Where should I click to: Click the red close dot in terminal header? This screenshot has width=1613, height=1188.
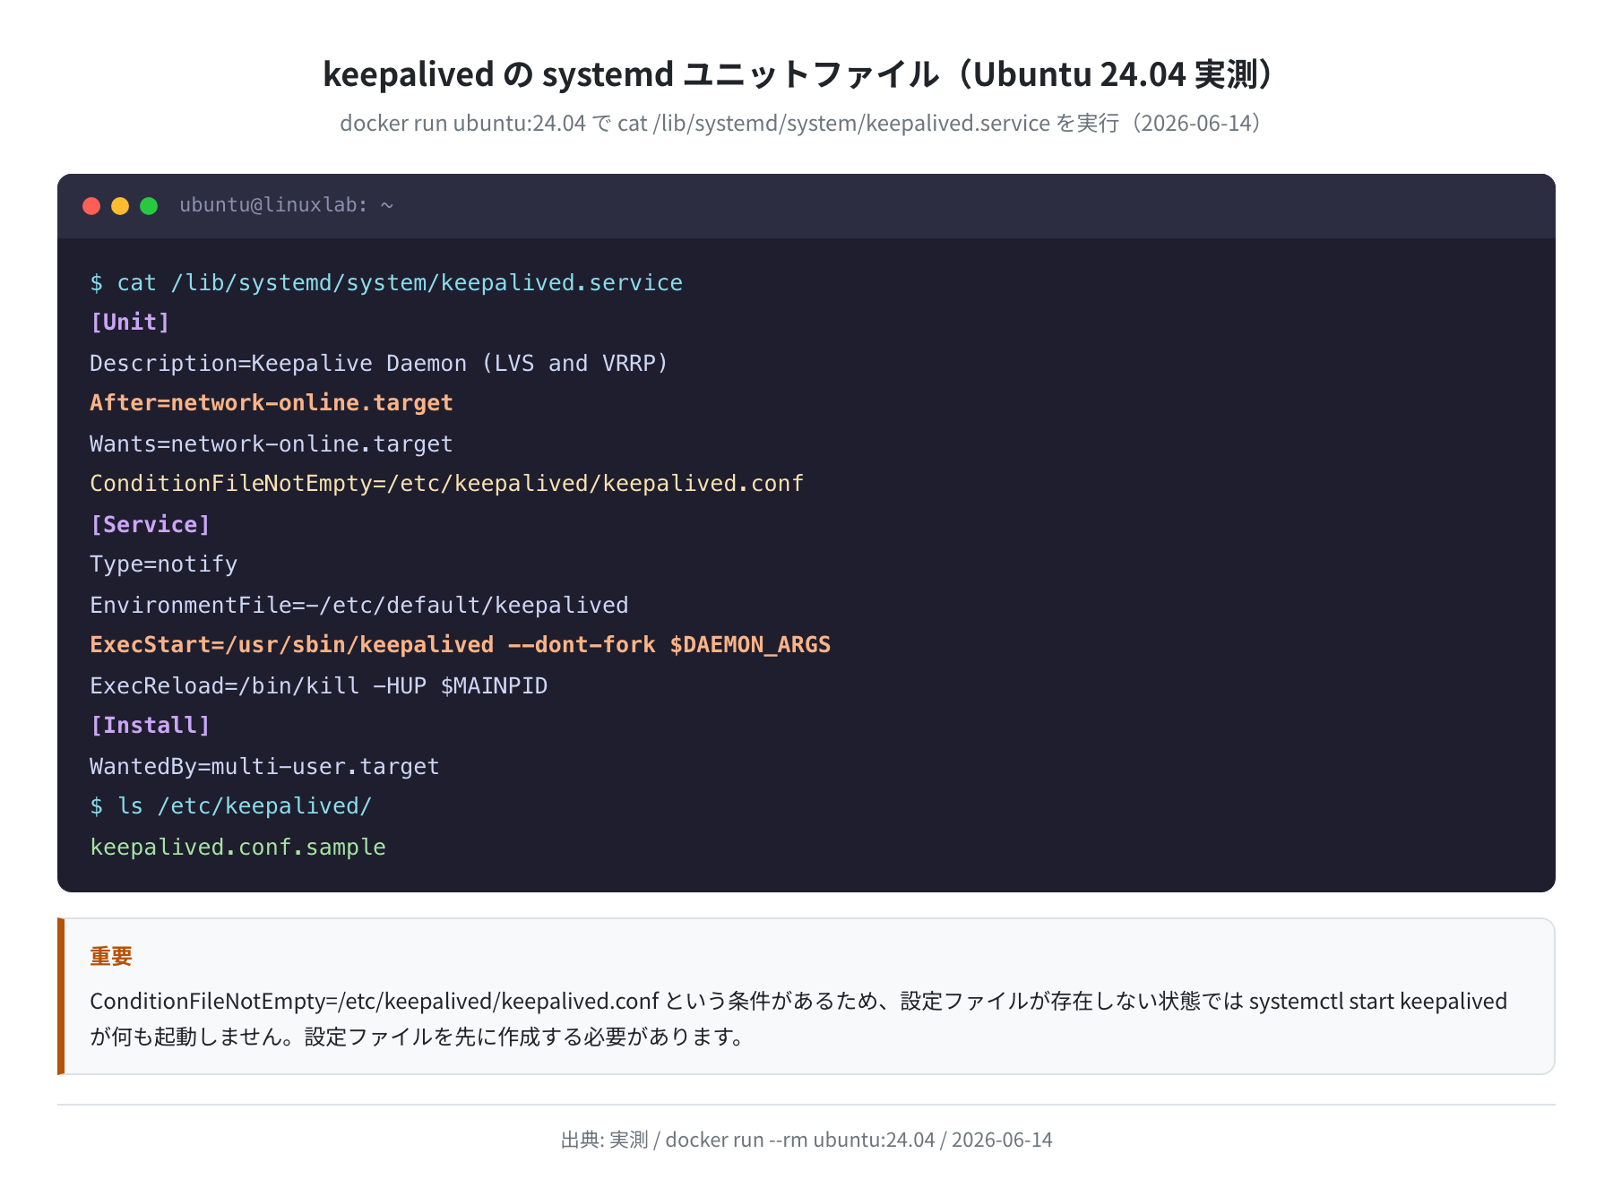click(x=91, y=206)
